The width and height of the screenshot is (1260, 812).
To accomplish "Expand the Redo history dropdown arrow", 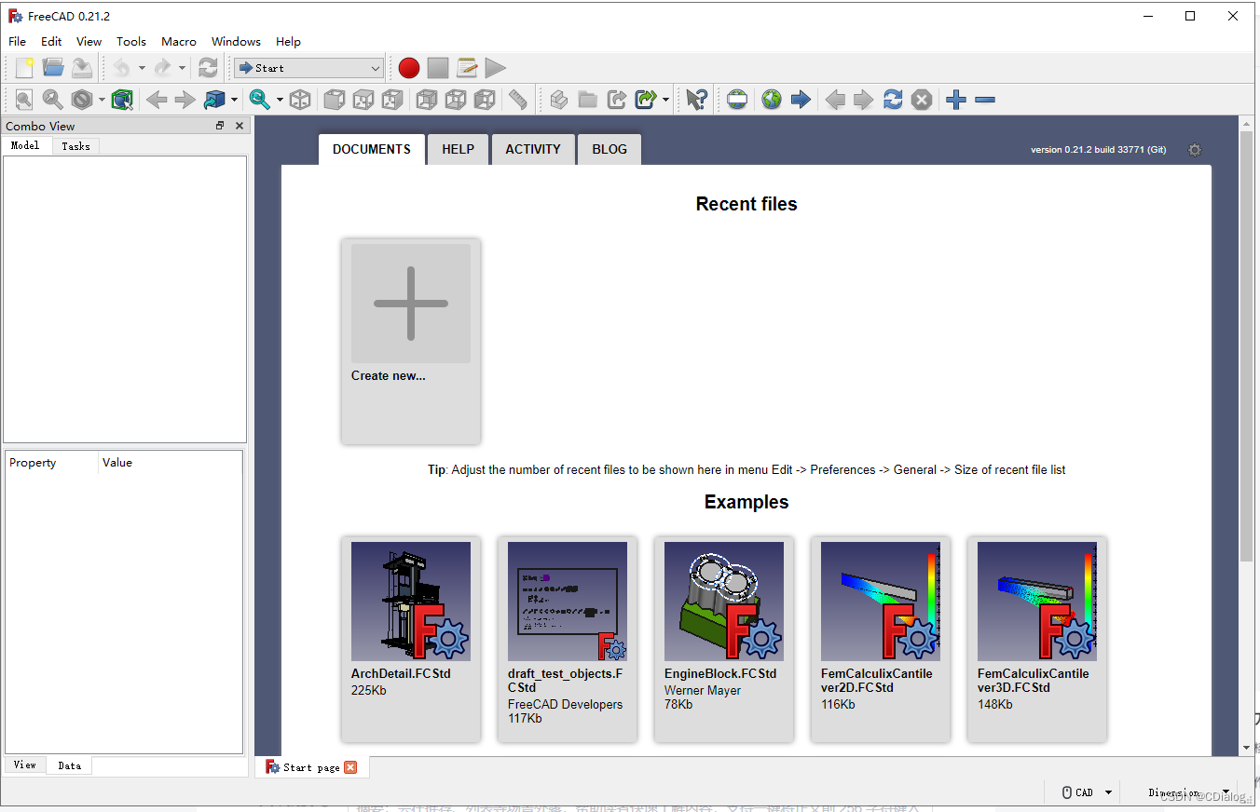I will (x=182, y=68).
